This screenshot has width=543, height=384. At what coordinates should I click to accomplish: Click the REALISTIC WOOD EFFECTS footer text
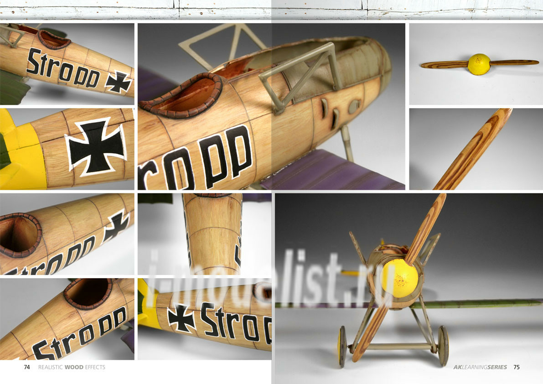coord(71,367)
